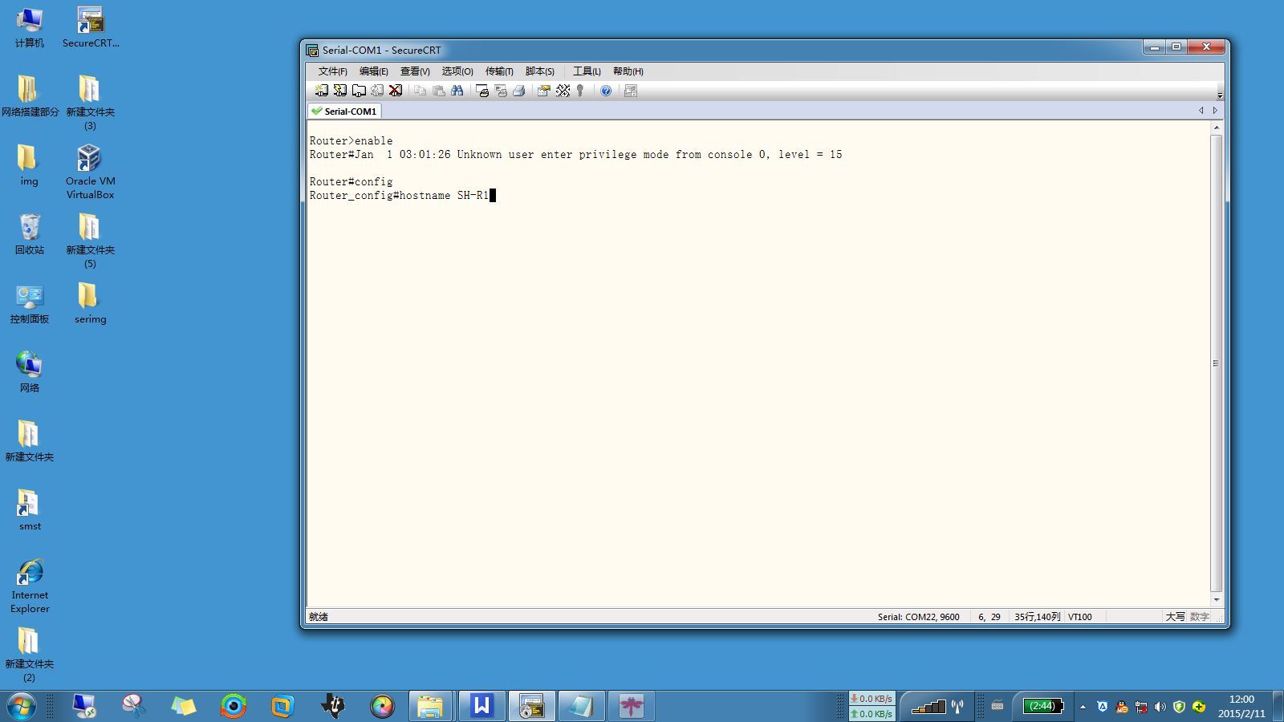Click the 大写 caps lock indicator
This screenshot has width=1284, height=722.
[x=1175, y=617]
